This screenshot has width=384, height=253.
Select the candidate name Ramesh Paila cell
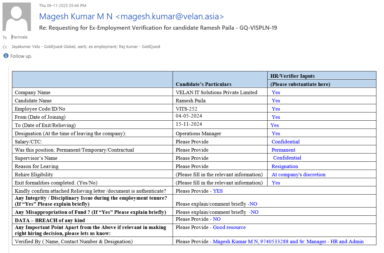tap(191, 101)
